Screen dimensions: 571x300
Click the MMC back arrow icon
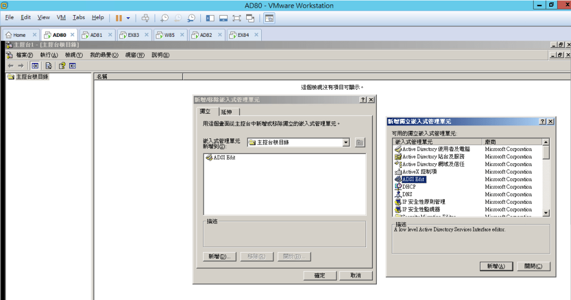pos(11,66)
